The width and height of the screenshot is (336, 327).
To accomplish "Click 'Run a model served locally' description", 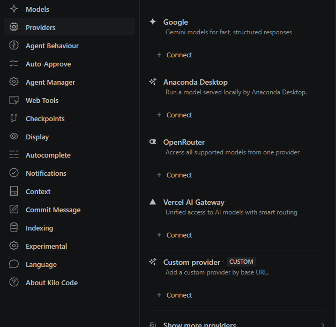I will [236, 92].
